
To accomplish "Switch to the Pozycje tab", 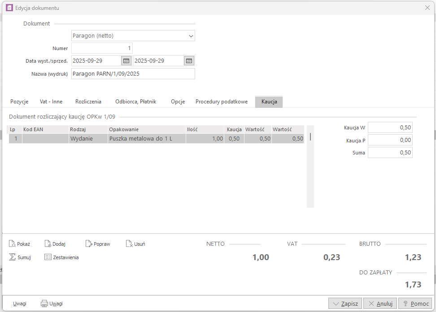I will (x=19, y=102).
